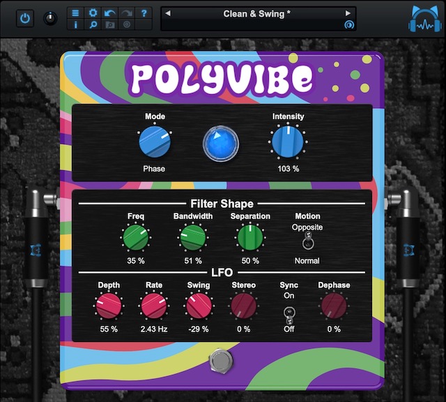The height and width of the screenshot is (402, 446).
Task: Click the blue Intensity knob
Action: [288, 144]
